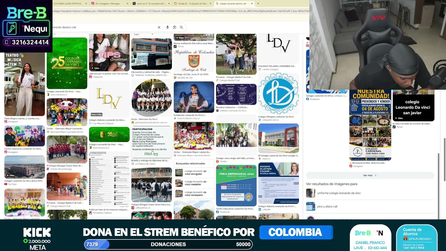Viewport: 446px width, 251px height.
Task: Switch to the DUBAI LLUVIA ARTIFICIAL tab
Action: point(68,3)
